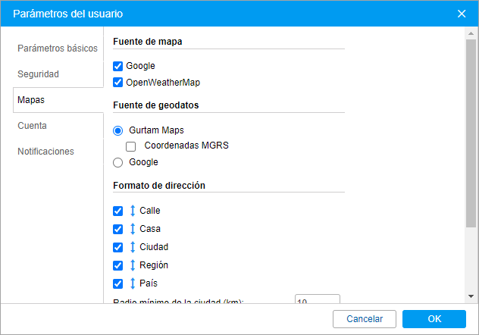Click the reorder arrow icon beside Región

pos(133,265)
